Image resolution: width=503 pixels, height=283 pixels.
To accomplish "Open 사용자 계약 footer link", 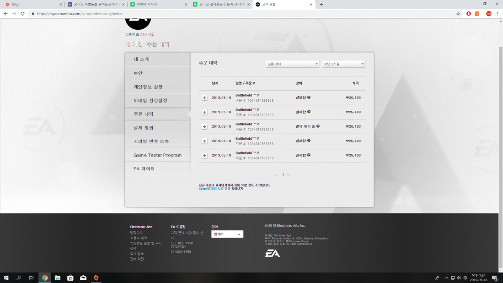I will pos(139,238).
